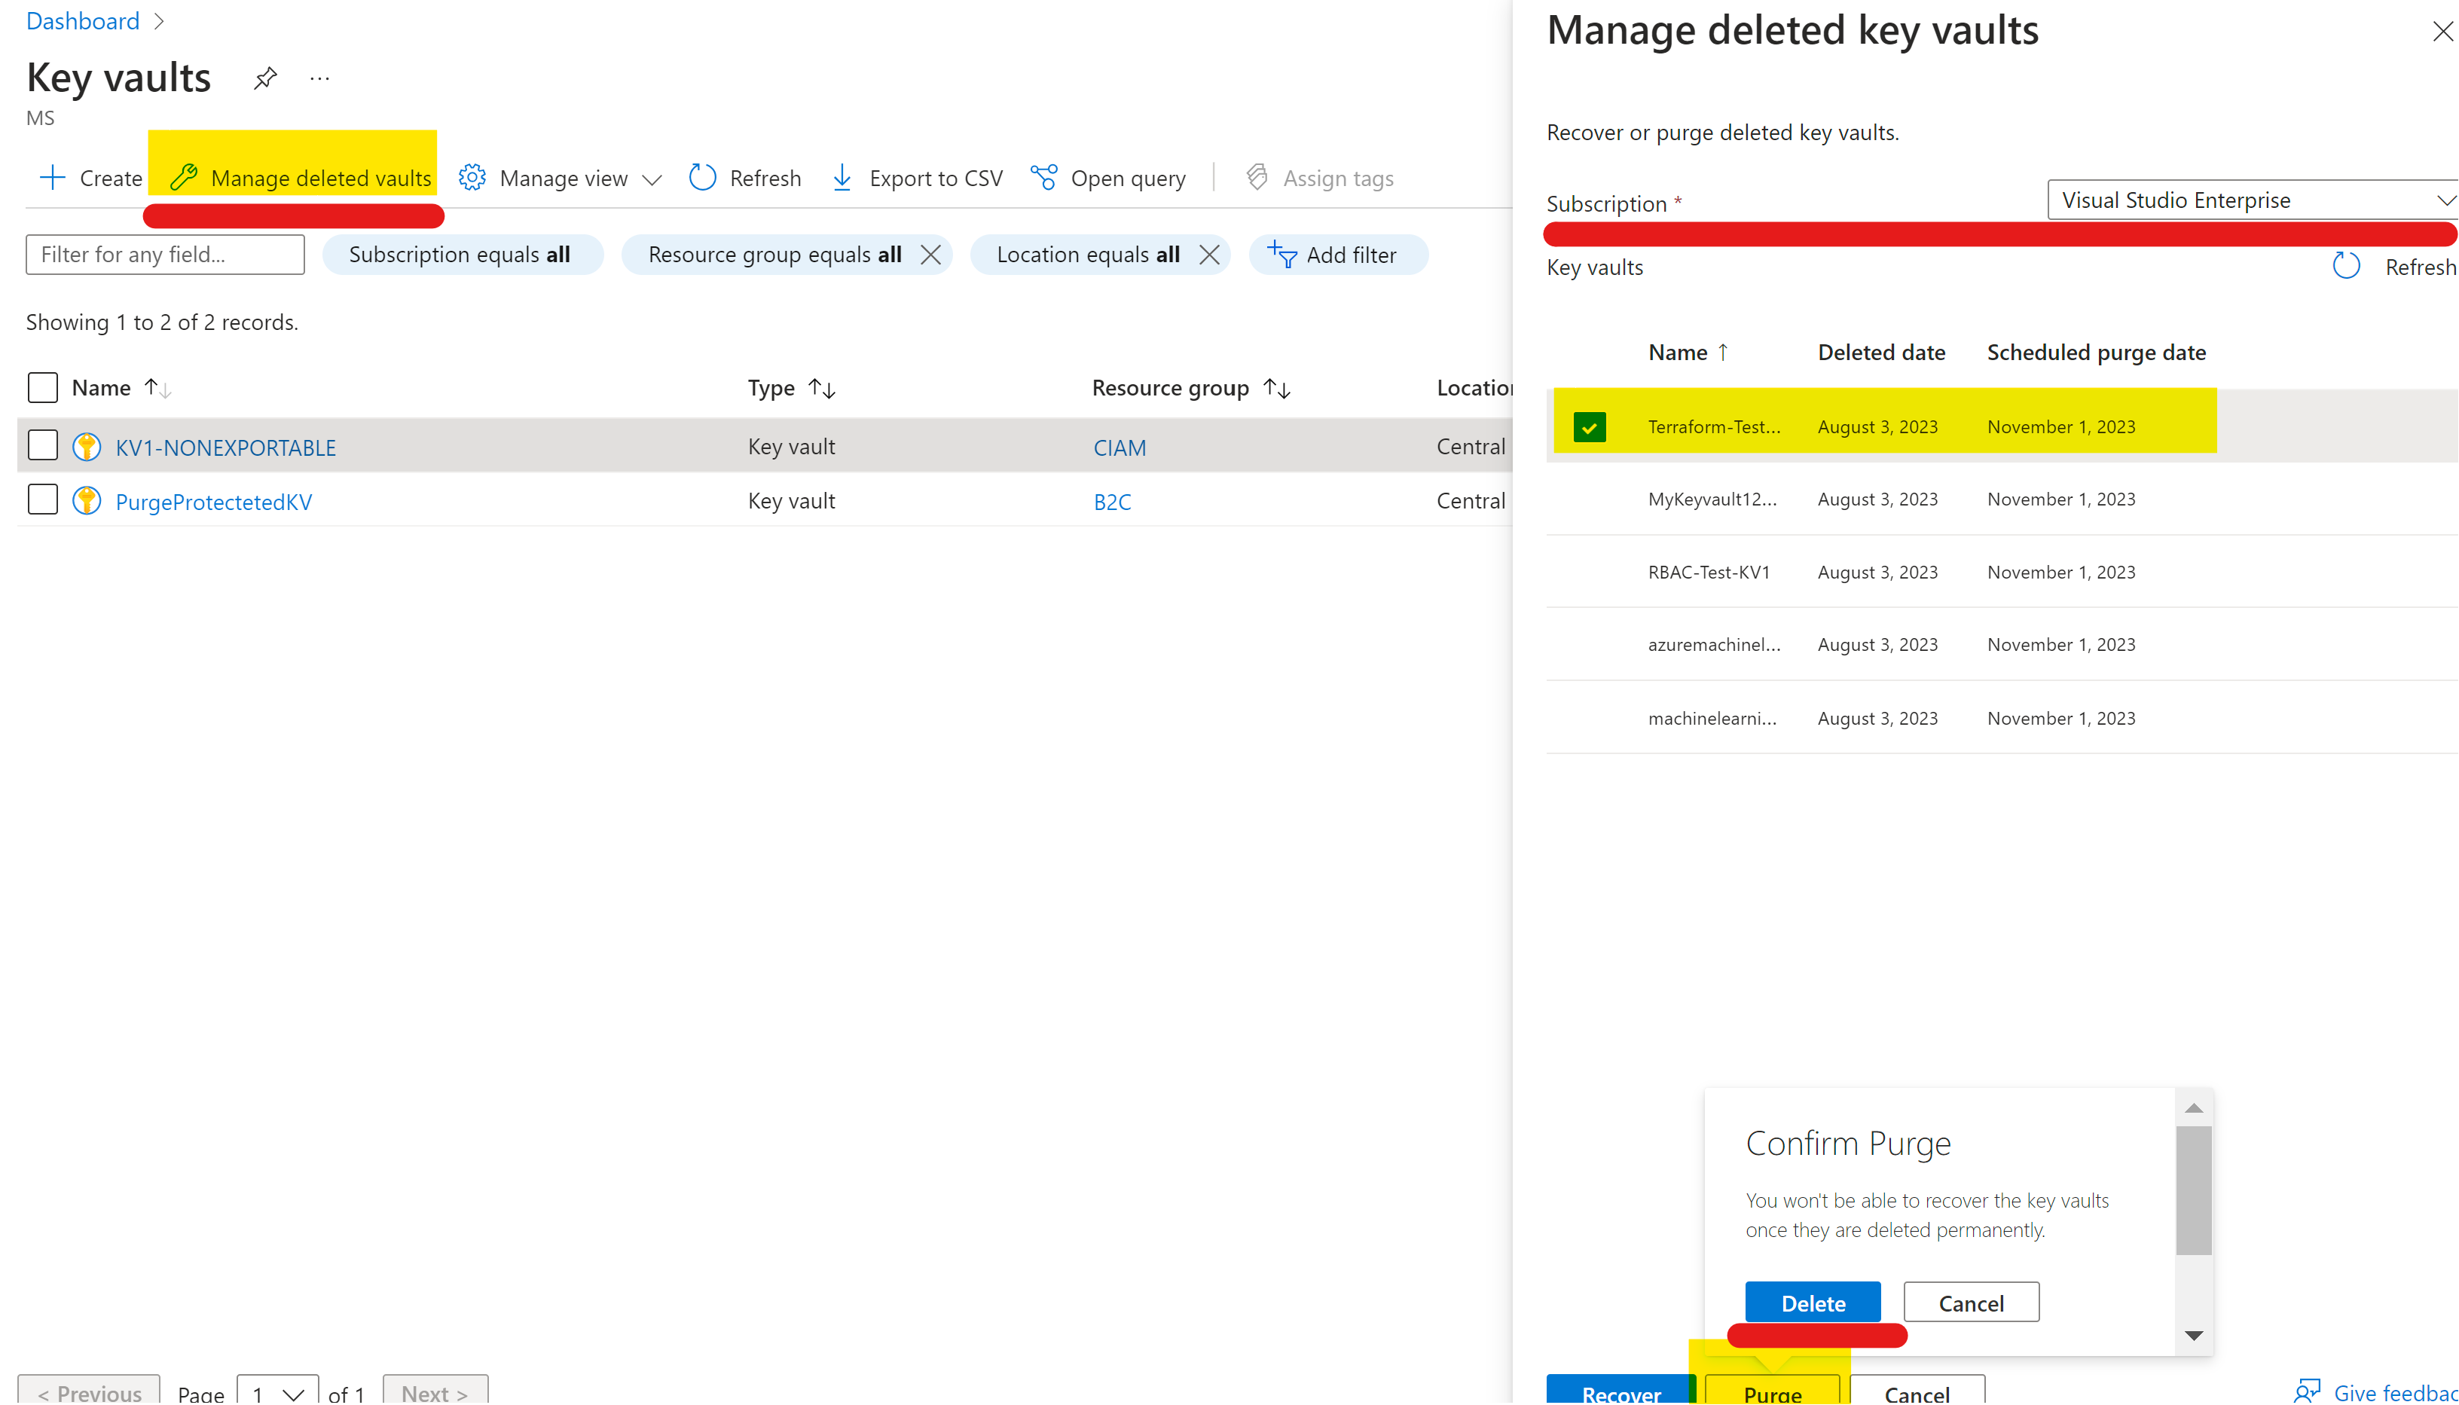This screenshot has height=1405, width=2459.
Task: Export key vaults to CSV
Action: [915, 178]
